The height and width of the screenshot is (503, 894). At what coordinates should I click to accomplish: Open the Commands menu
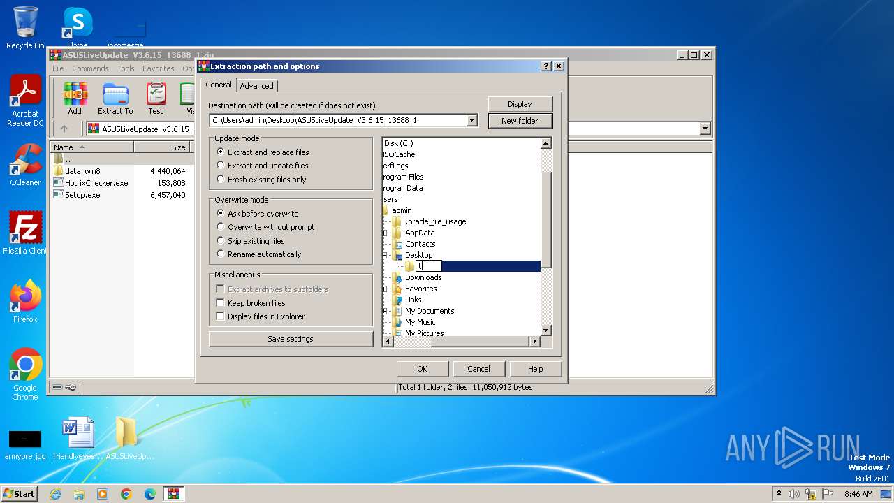tap(90, 68)
